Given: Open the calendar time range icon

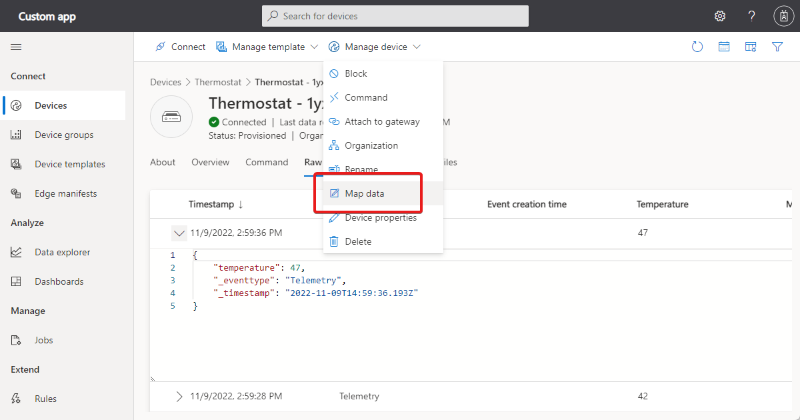Looking at the screenshot, I should 724,47.
